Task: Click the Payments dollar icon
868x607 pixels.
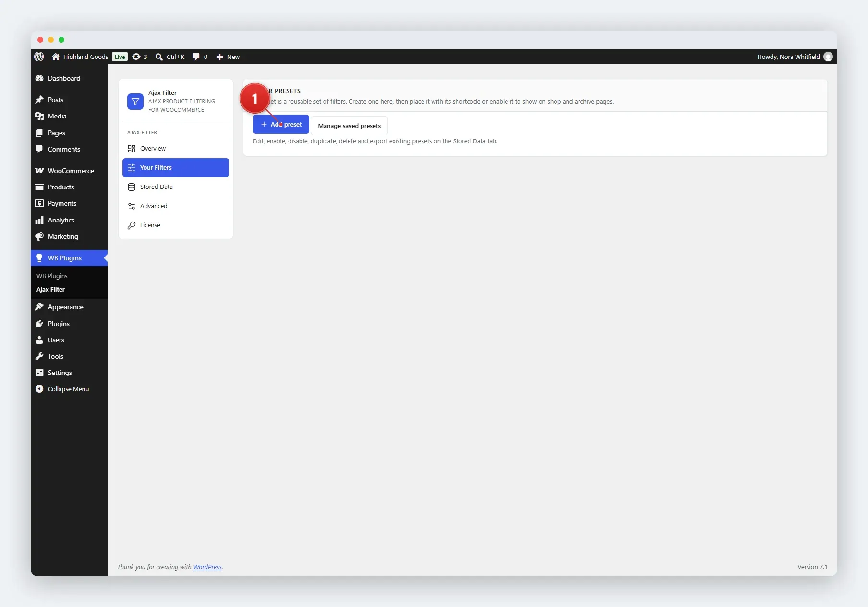Action: click(x=39, y=203)
